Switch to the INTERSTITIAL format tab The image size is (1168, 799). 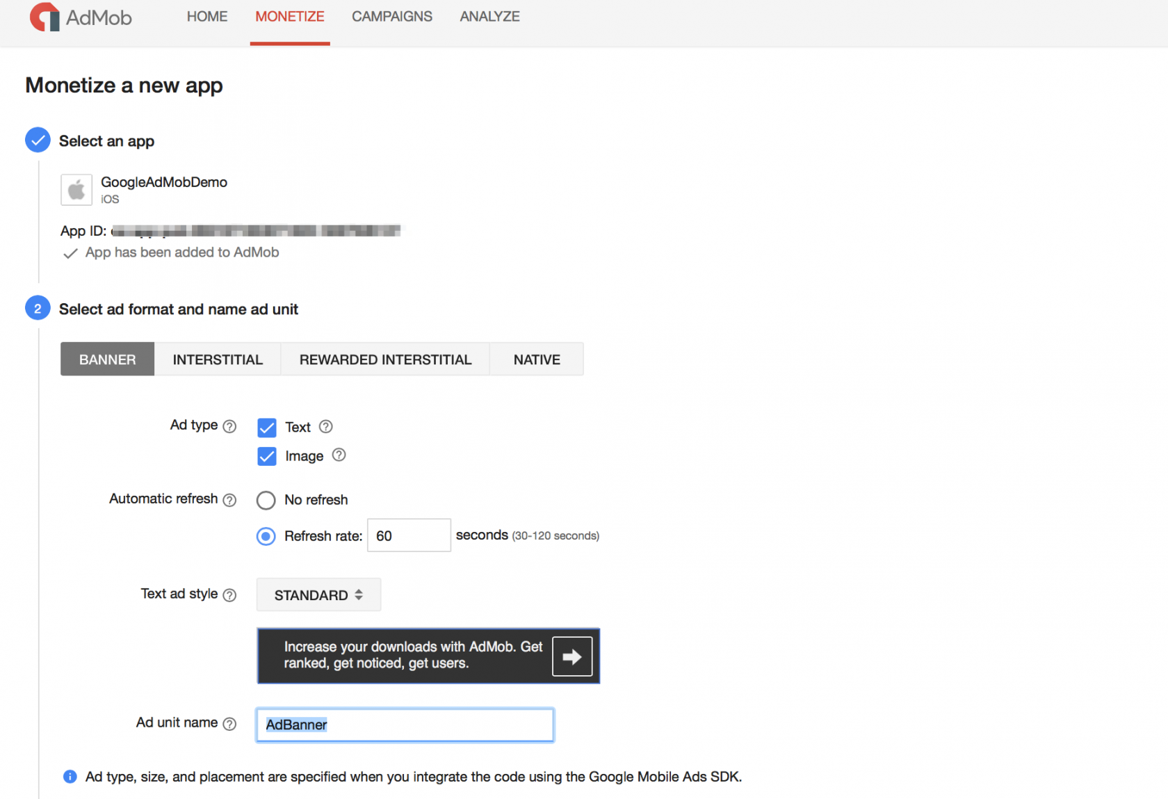(x=218, y=359)
